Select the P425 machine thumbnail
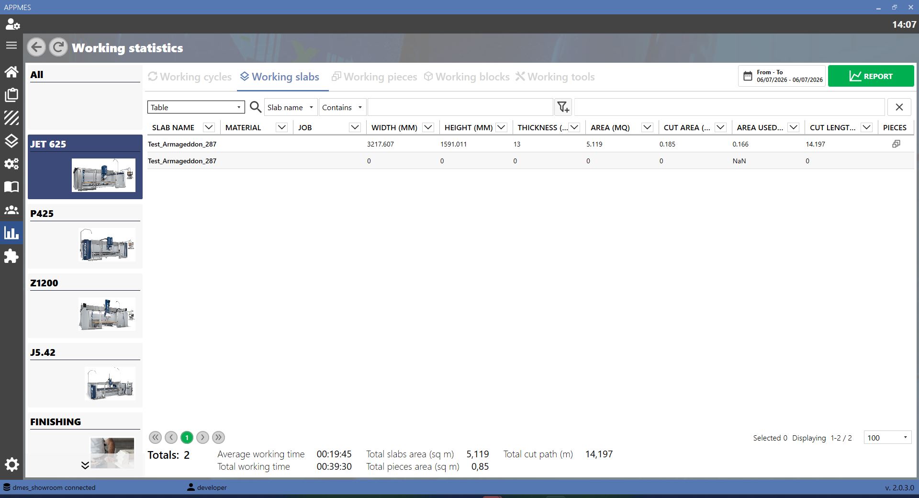The image size is (919, 498). 107,245
